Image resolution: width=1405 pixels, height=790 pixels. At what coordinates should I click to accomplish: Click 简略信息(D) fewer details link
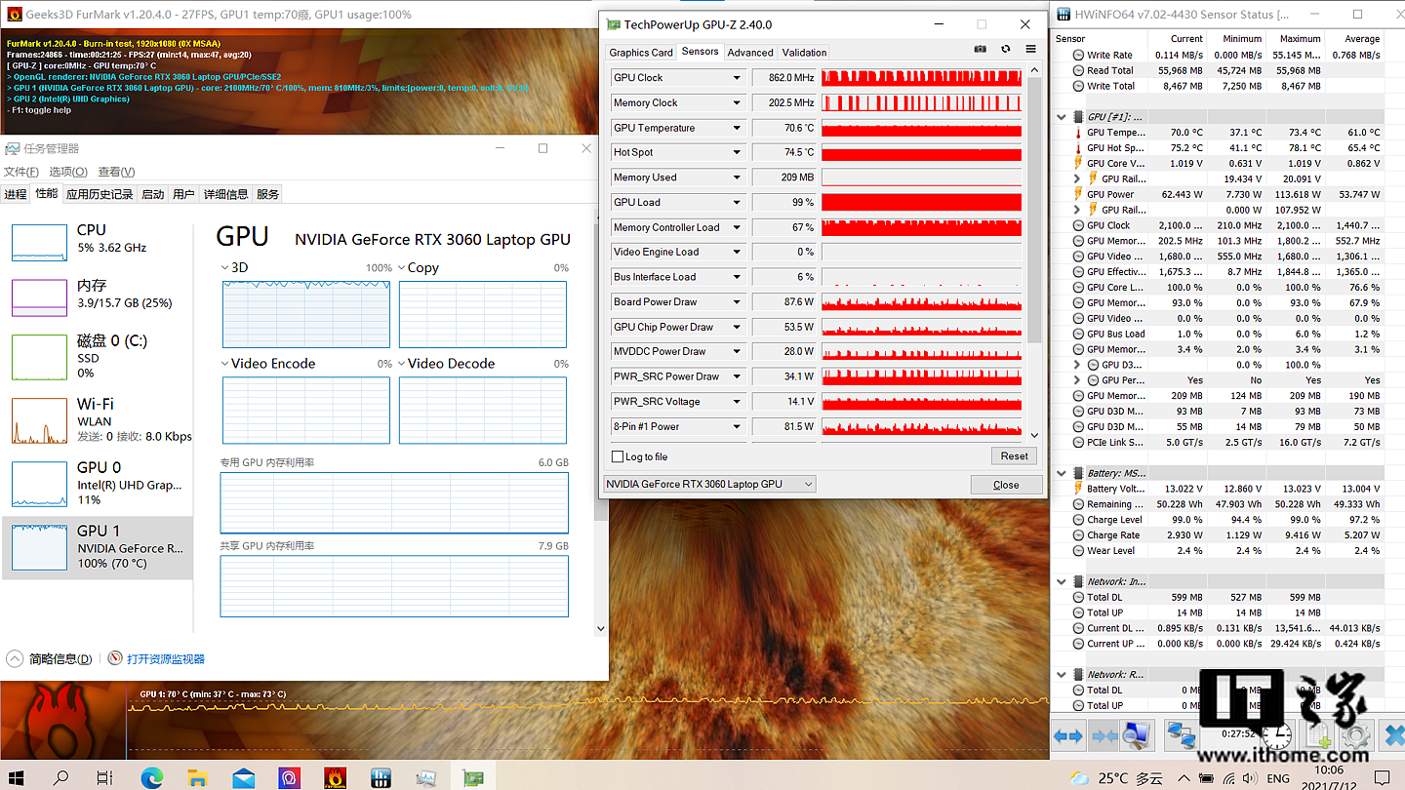60,659
